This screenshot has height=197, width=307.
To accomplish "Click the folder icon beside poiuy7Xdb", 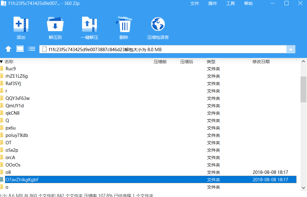I will [2, 135].
